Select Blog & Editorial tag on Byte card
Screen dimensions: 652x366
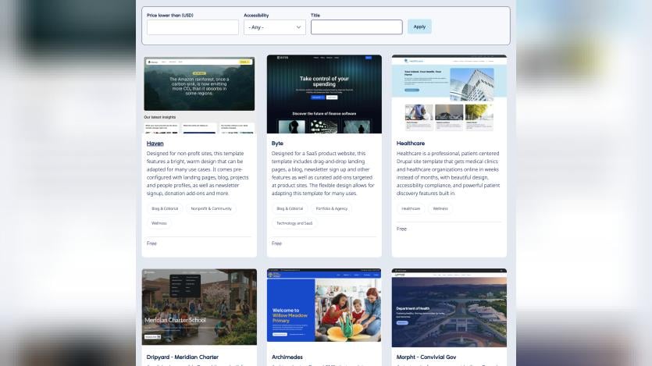pos(290,208)
